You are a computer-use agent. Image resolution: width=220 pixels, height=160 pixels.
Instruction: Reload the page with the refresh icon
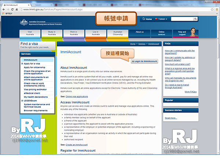tap(12, 10)
